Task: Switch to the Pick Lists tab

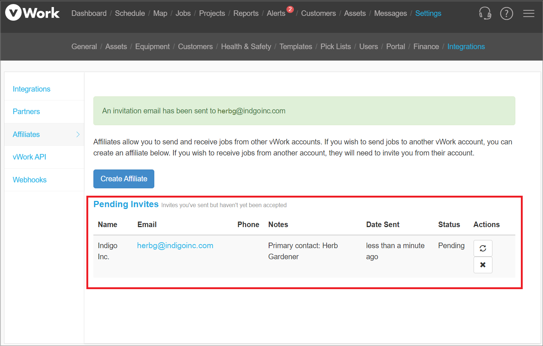Action: click(336, 47)
